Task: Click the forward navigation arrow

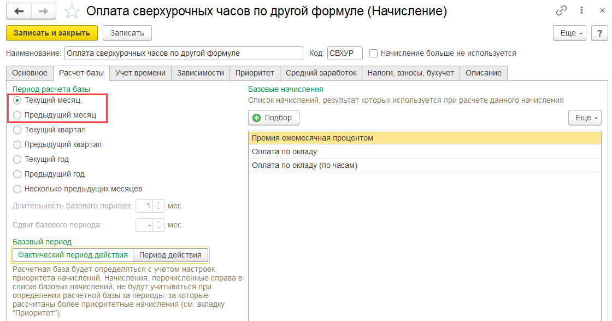Action: (44, 11)
